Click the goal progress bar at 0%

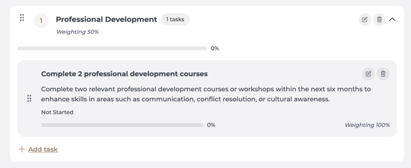click(x=112, y=48)
